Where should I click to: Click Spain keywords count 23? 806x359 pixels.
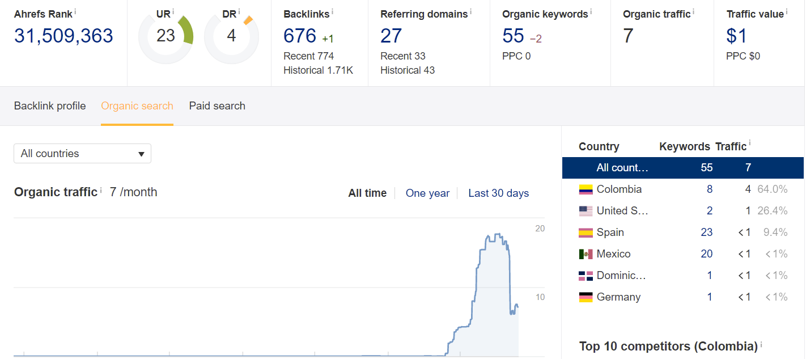(x=707, y=233)
